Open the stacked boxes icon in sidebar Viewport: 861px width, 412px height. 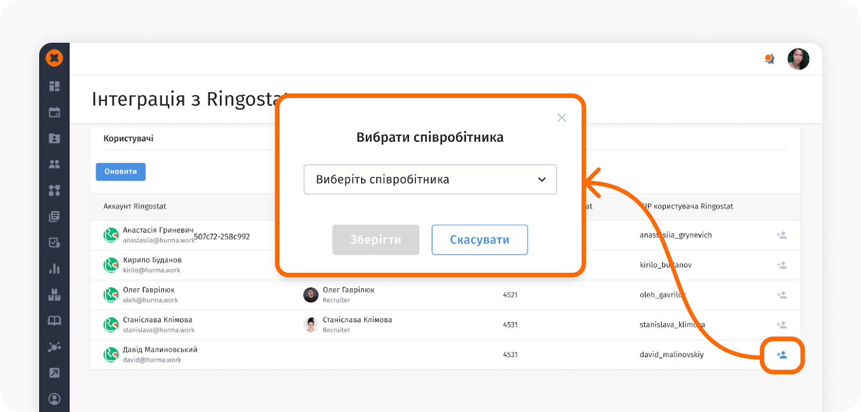tap(54, 294)
